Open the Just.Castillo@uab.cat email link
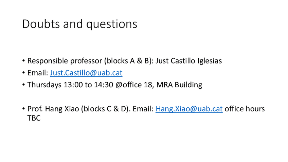 (x=86, y=73)
